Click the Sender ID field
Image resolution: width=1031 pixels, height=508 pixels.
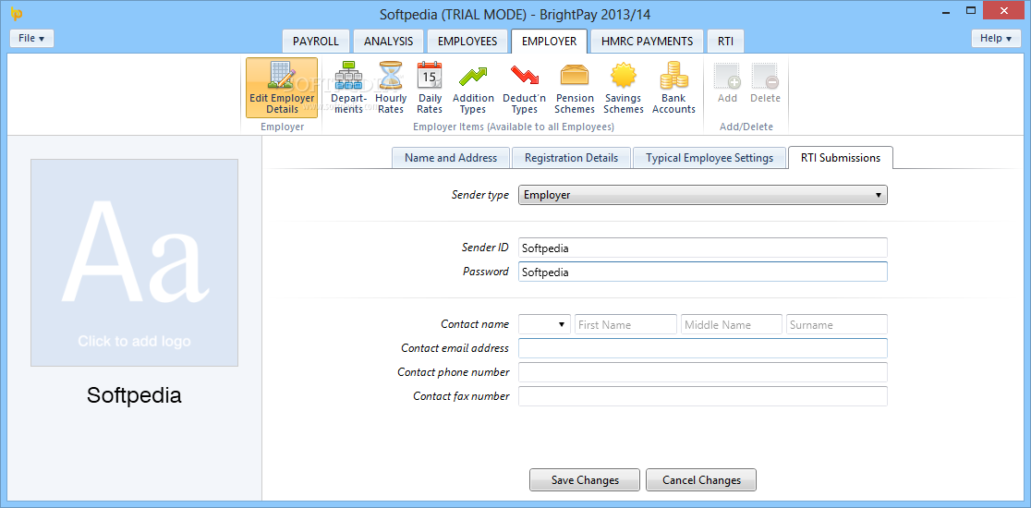pos(702,248)
